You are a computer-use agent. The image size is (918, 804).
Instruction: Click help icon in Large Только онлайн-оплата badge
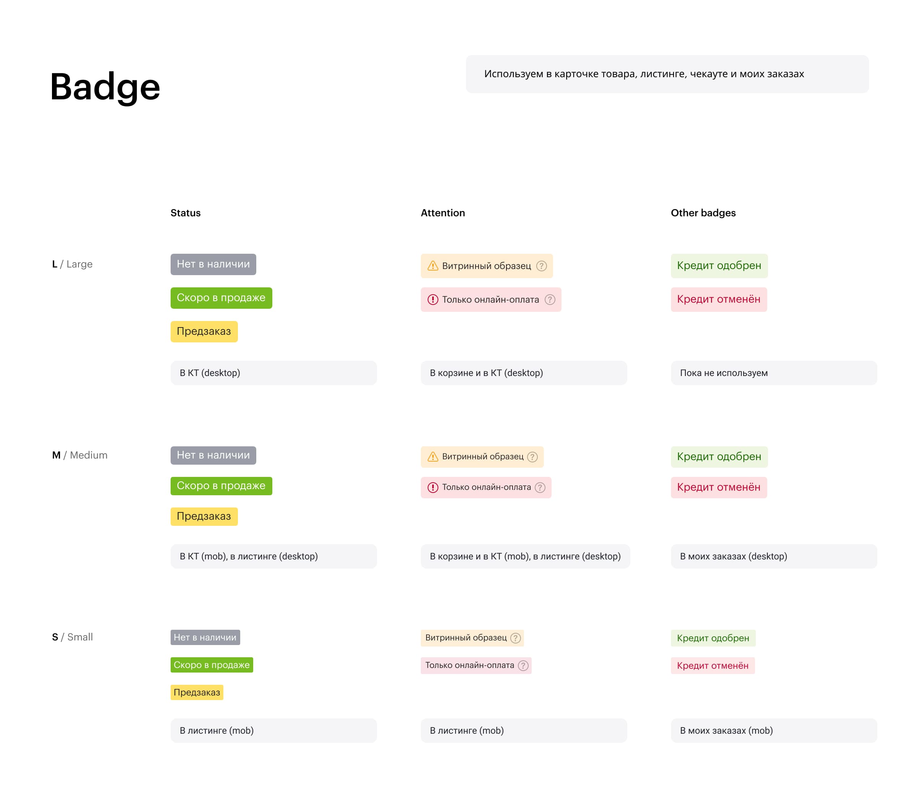point(550,300)
